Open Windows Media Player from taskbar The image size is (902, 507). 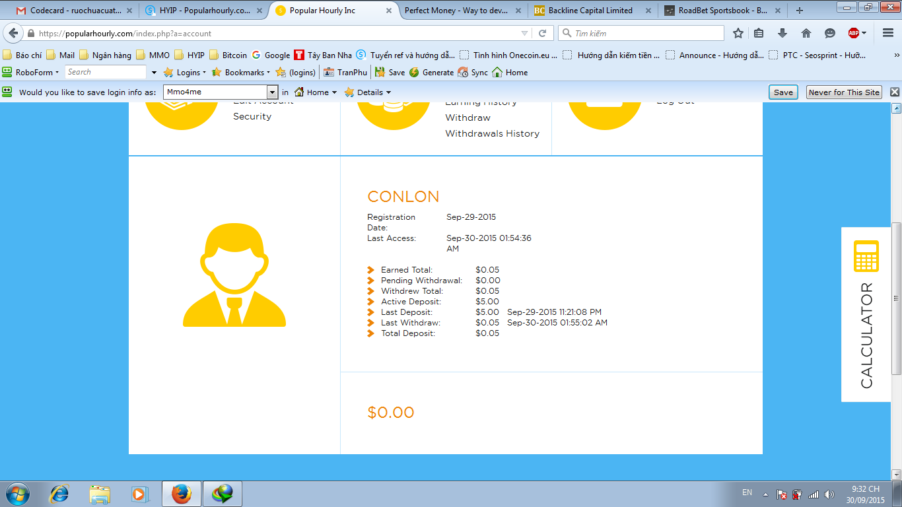click(139, 494)
